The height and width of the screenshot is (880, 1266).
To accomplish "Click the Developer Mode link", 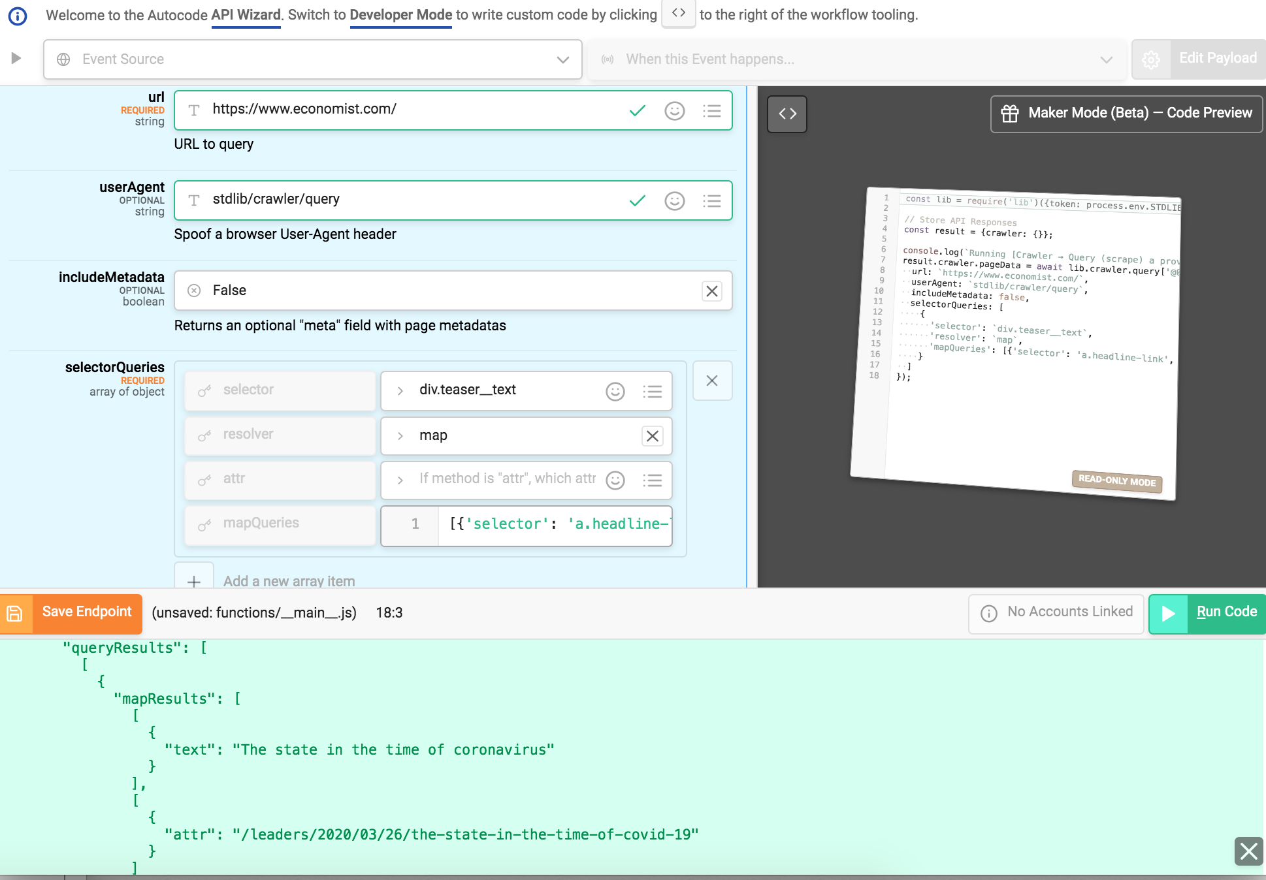I will pos(401,15).
